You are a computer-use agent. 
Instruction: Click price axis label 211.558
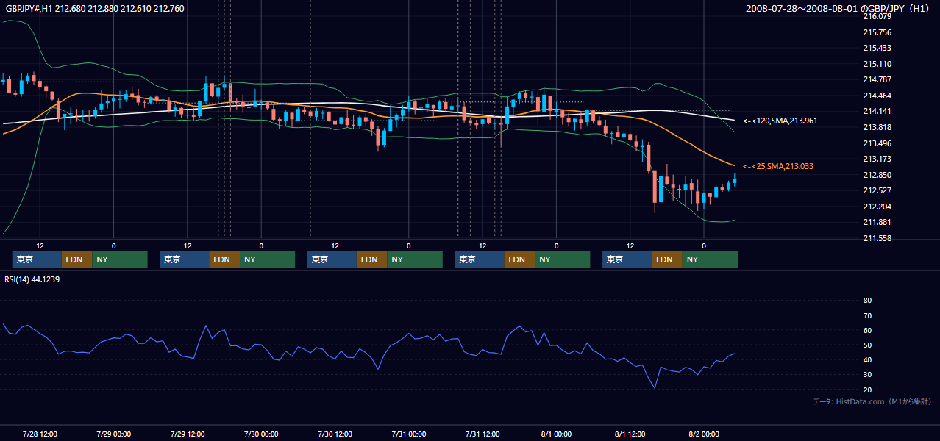coord(877,238)
